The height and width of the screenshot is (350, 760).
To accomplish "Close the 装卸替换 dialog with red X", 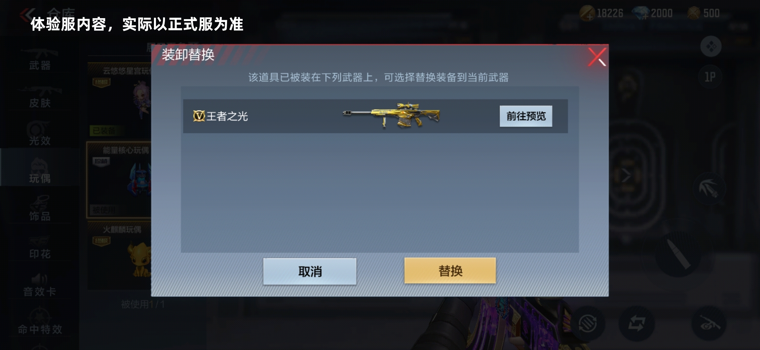I will (x=597, y=57).
